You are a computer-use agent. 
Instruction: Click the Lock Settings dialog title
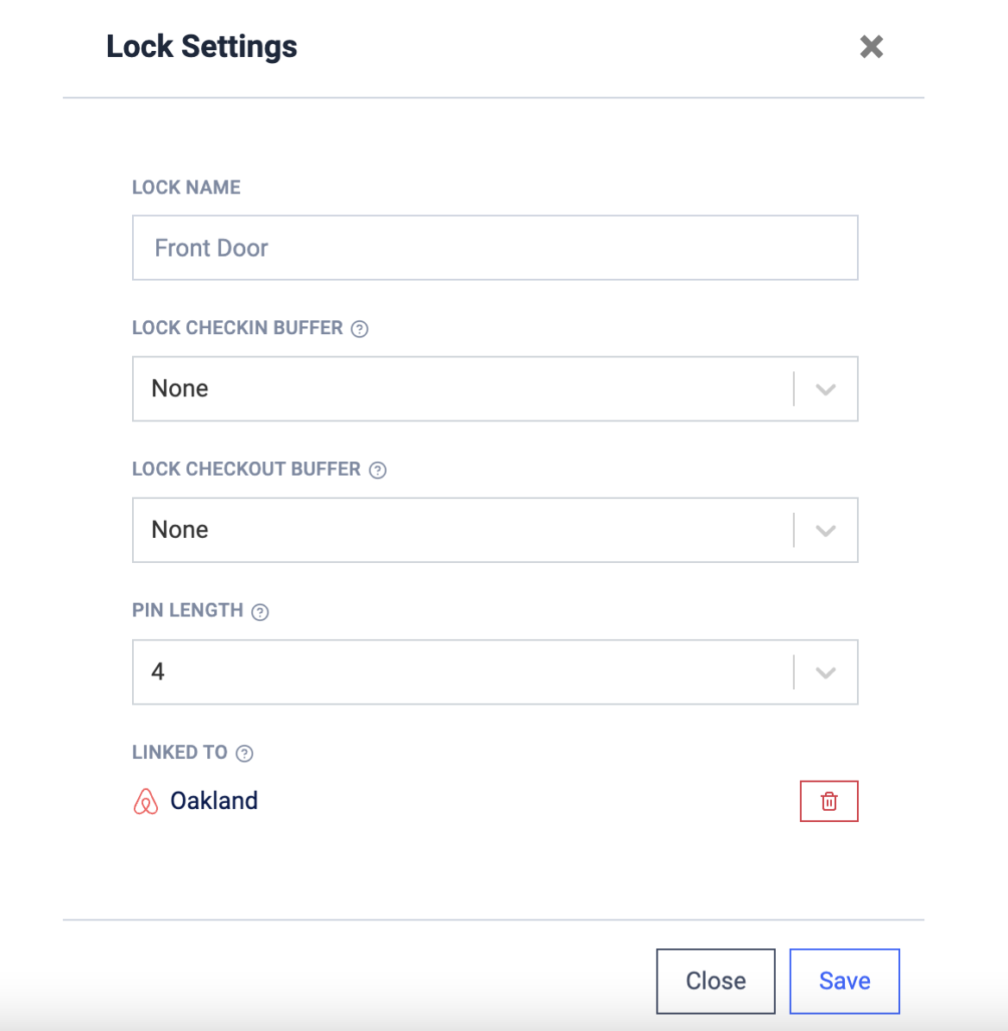tap(202, 47)
